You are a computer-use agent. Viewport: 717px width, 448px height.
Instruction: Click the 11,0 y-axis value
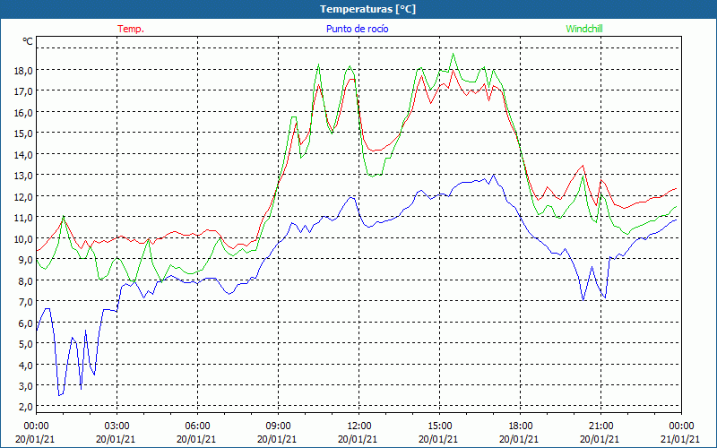point(24,217)
